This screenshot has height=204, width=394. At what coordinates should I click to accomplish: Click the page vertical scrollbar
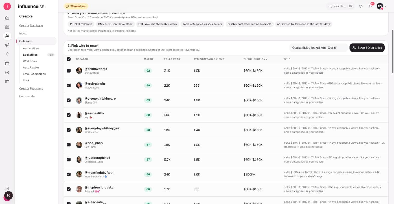coord(393,52)
